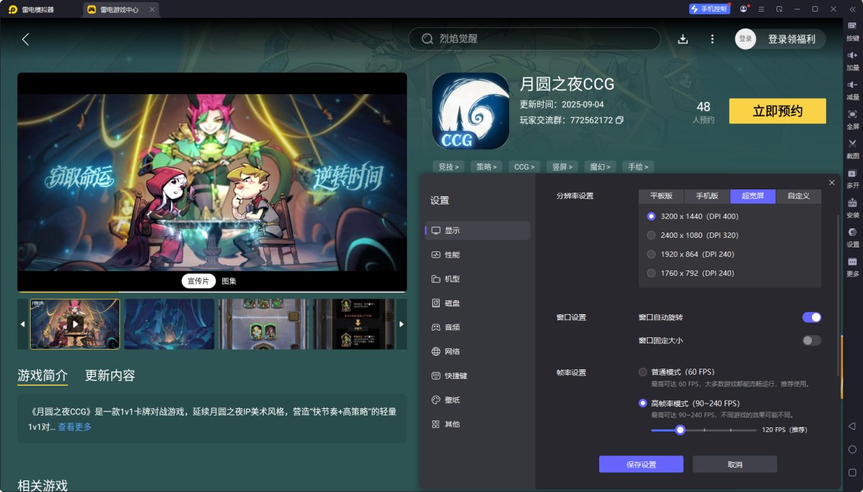Open the 多开 multi-instance tool
The width and height of the screenshot is (863, 492).
(x=852, y=179)
